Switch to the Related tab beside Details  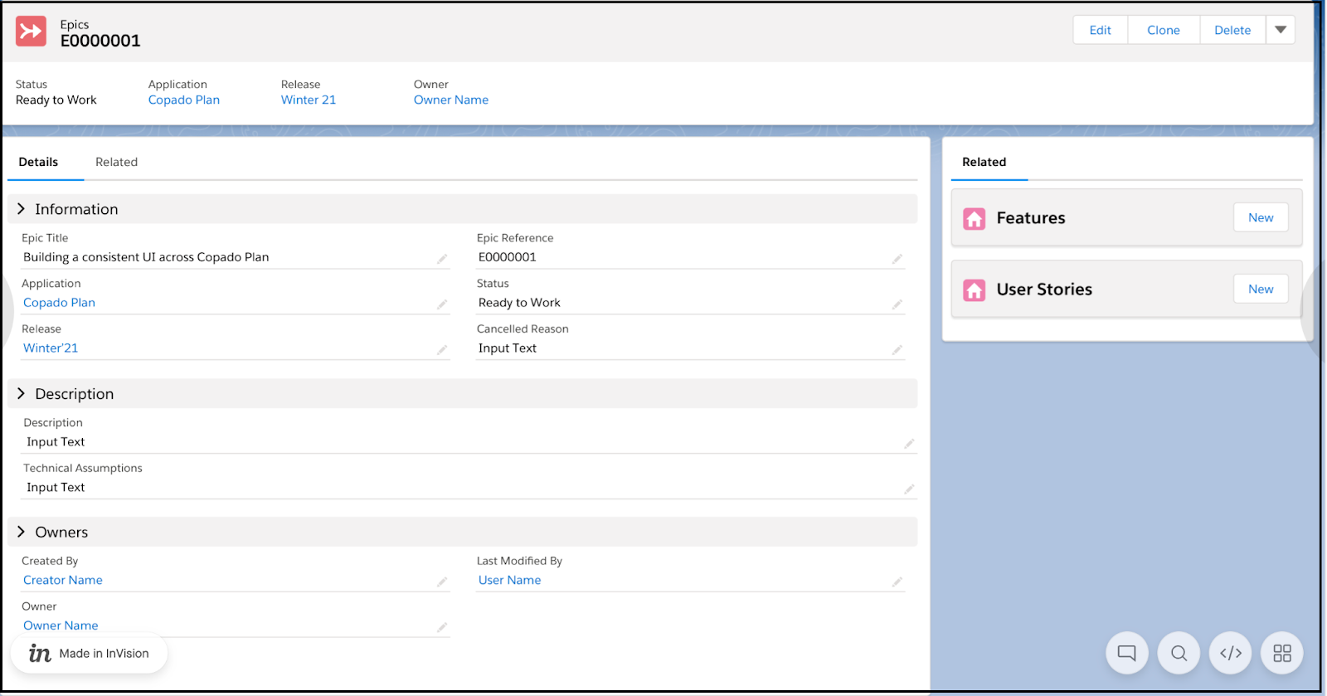pos(116,162)
